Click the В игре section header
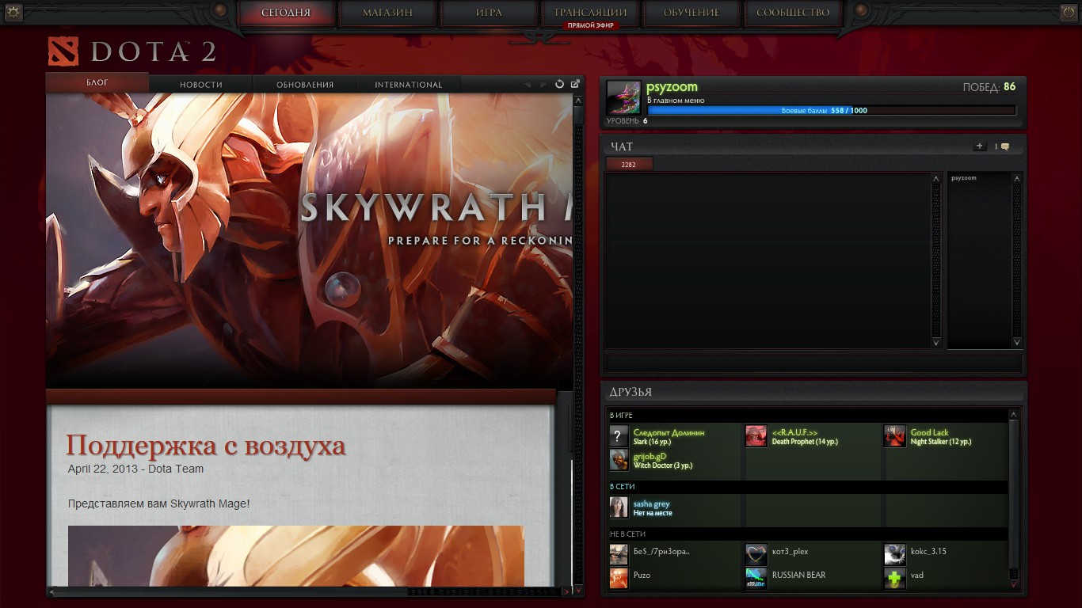1082x608 pixels. tap(808, 416)
